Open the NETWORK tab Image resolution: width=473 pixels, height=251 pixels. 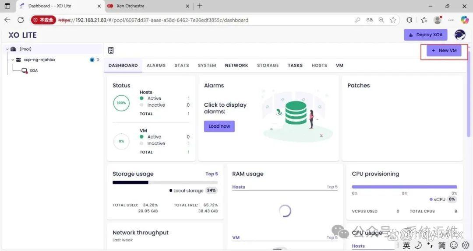pos(236,66)
